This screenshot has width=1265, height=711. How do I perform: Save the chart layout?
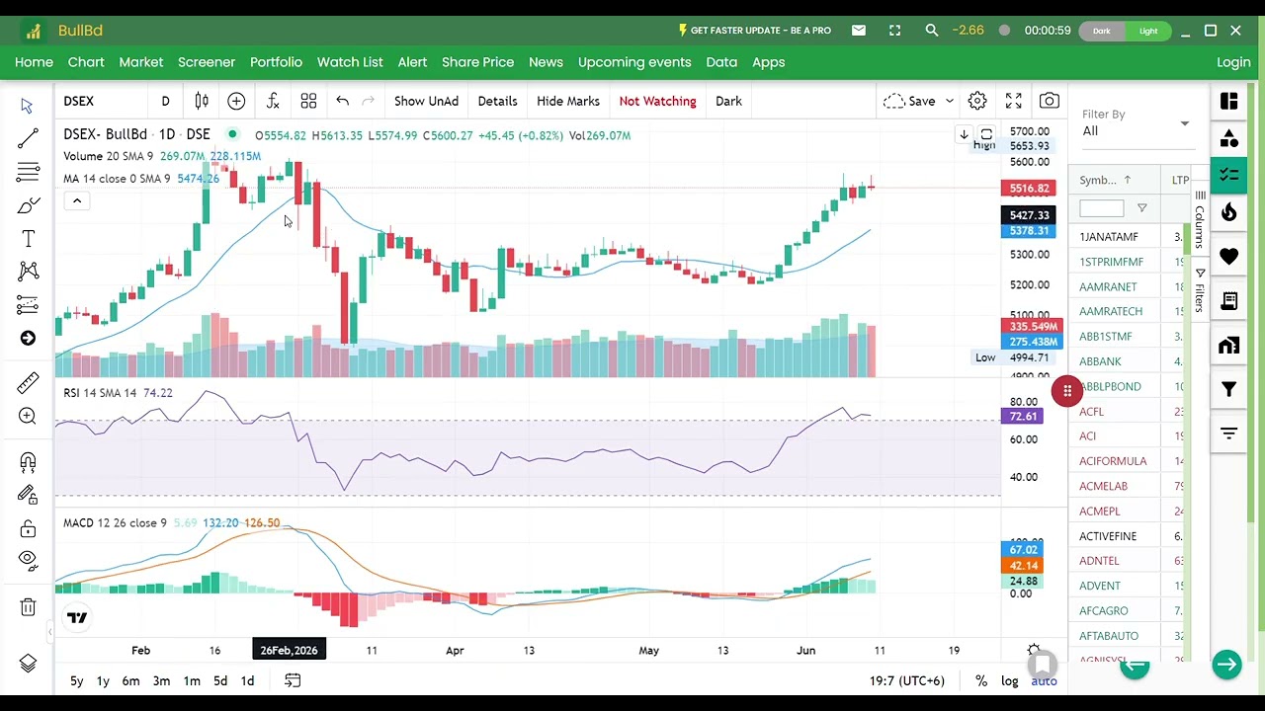pos(909,101)
